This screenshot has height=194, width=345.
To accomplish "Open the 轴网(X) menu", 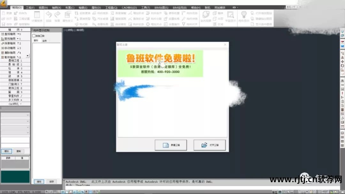I will click(57, 7).
